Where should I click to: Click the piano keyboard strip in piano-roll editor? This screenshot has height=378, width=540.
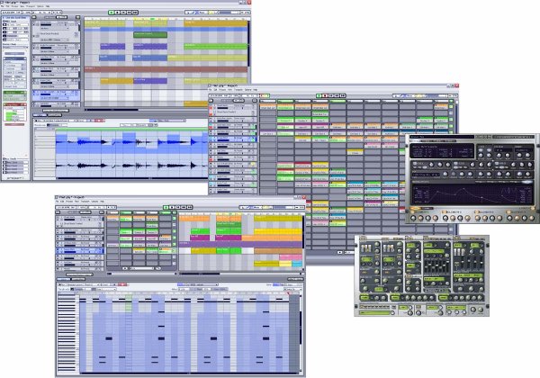click(67, 333)
